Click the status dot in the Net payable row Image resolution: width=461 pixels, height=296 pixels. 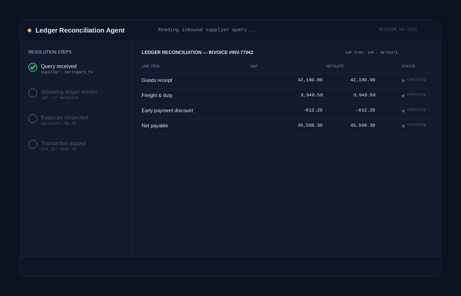coord(403,126)
